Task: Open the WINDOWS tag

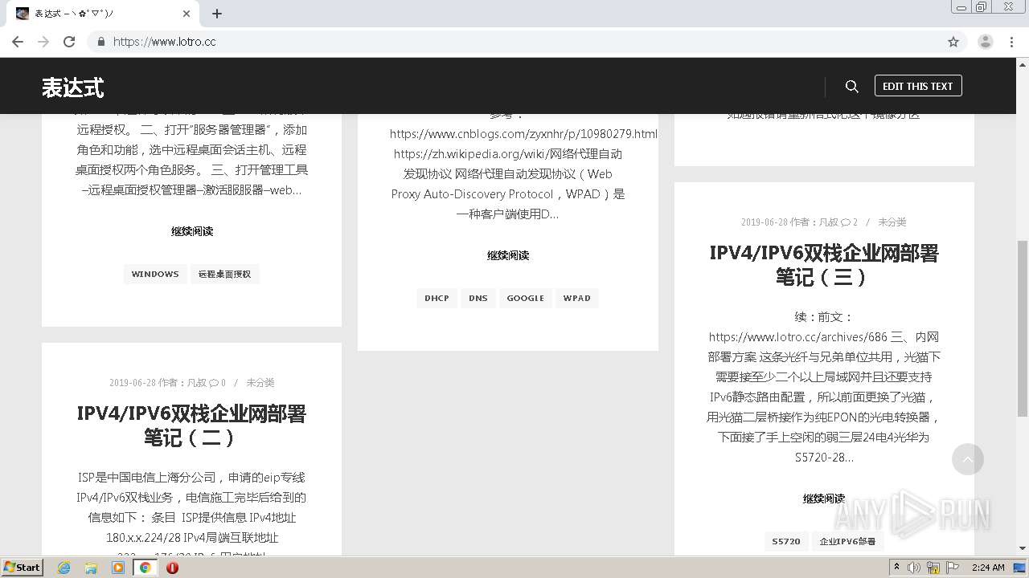Action: 155,274
